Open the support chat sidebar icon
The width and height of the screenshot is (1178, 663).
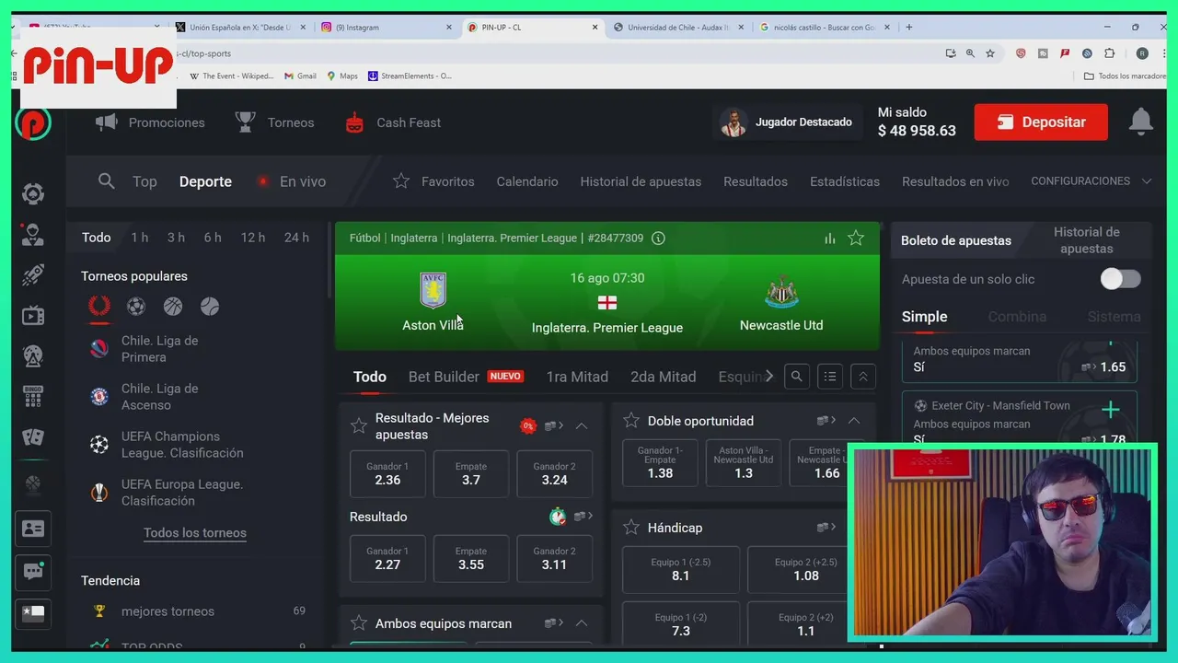coord(33,571)
